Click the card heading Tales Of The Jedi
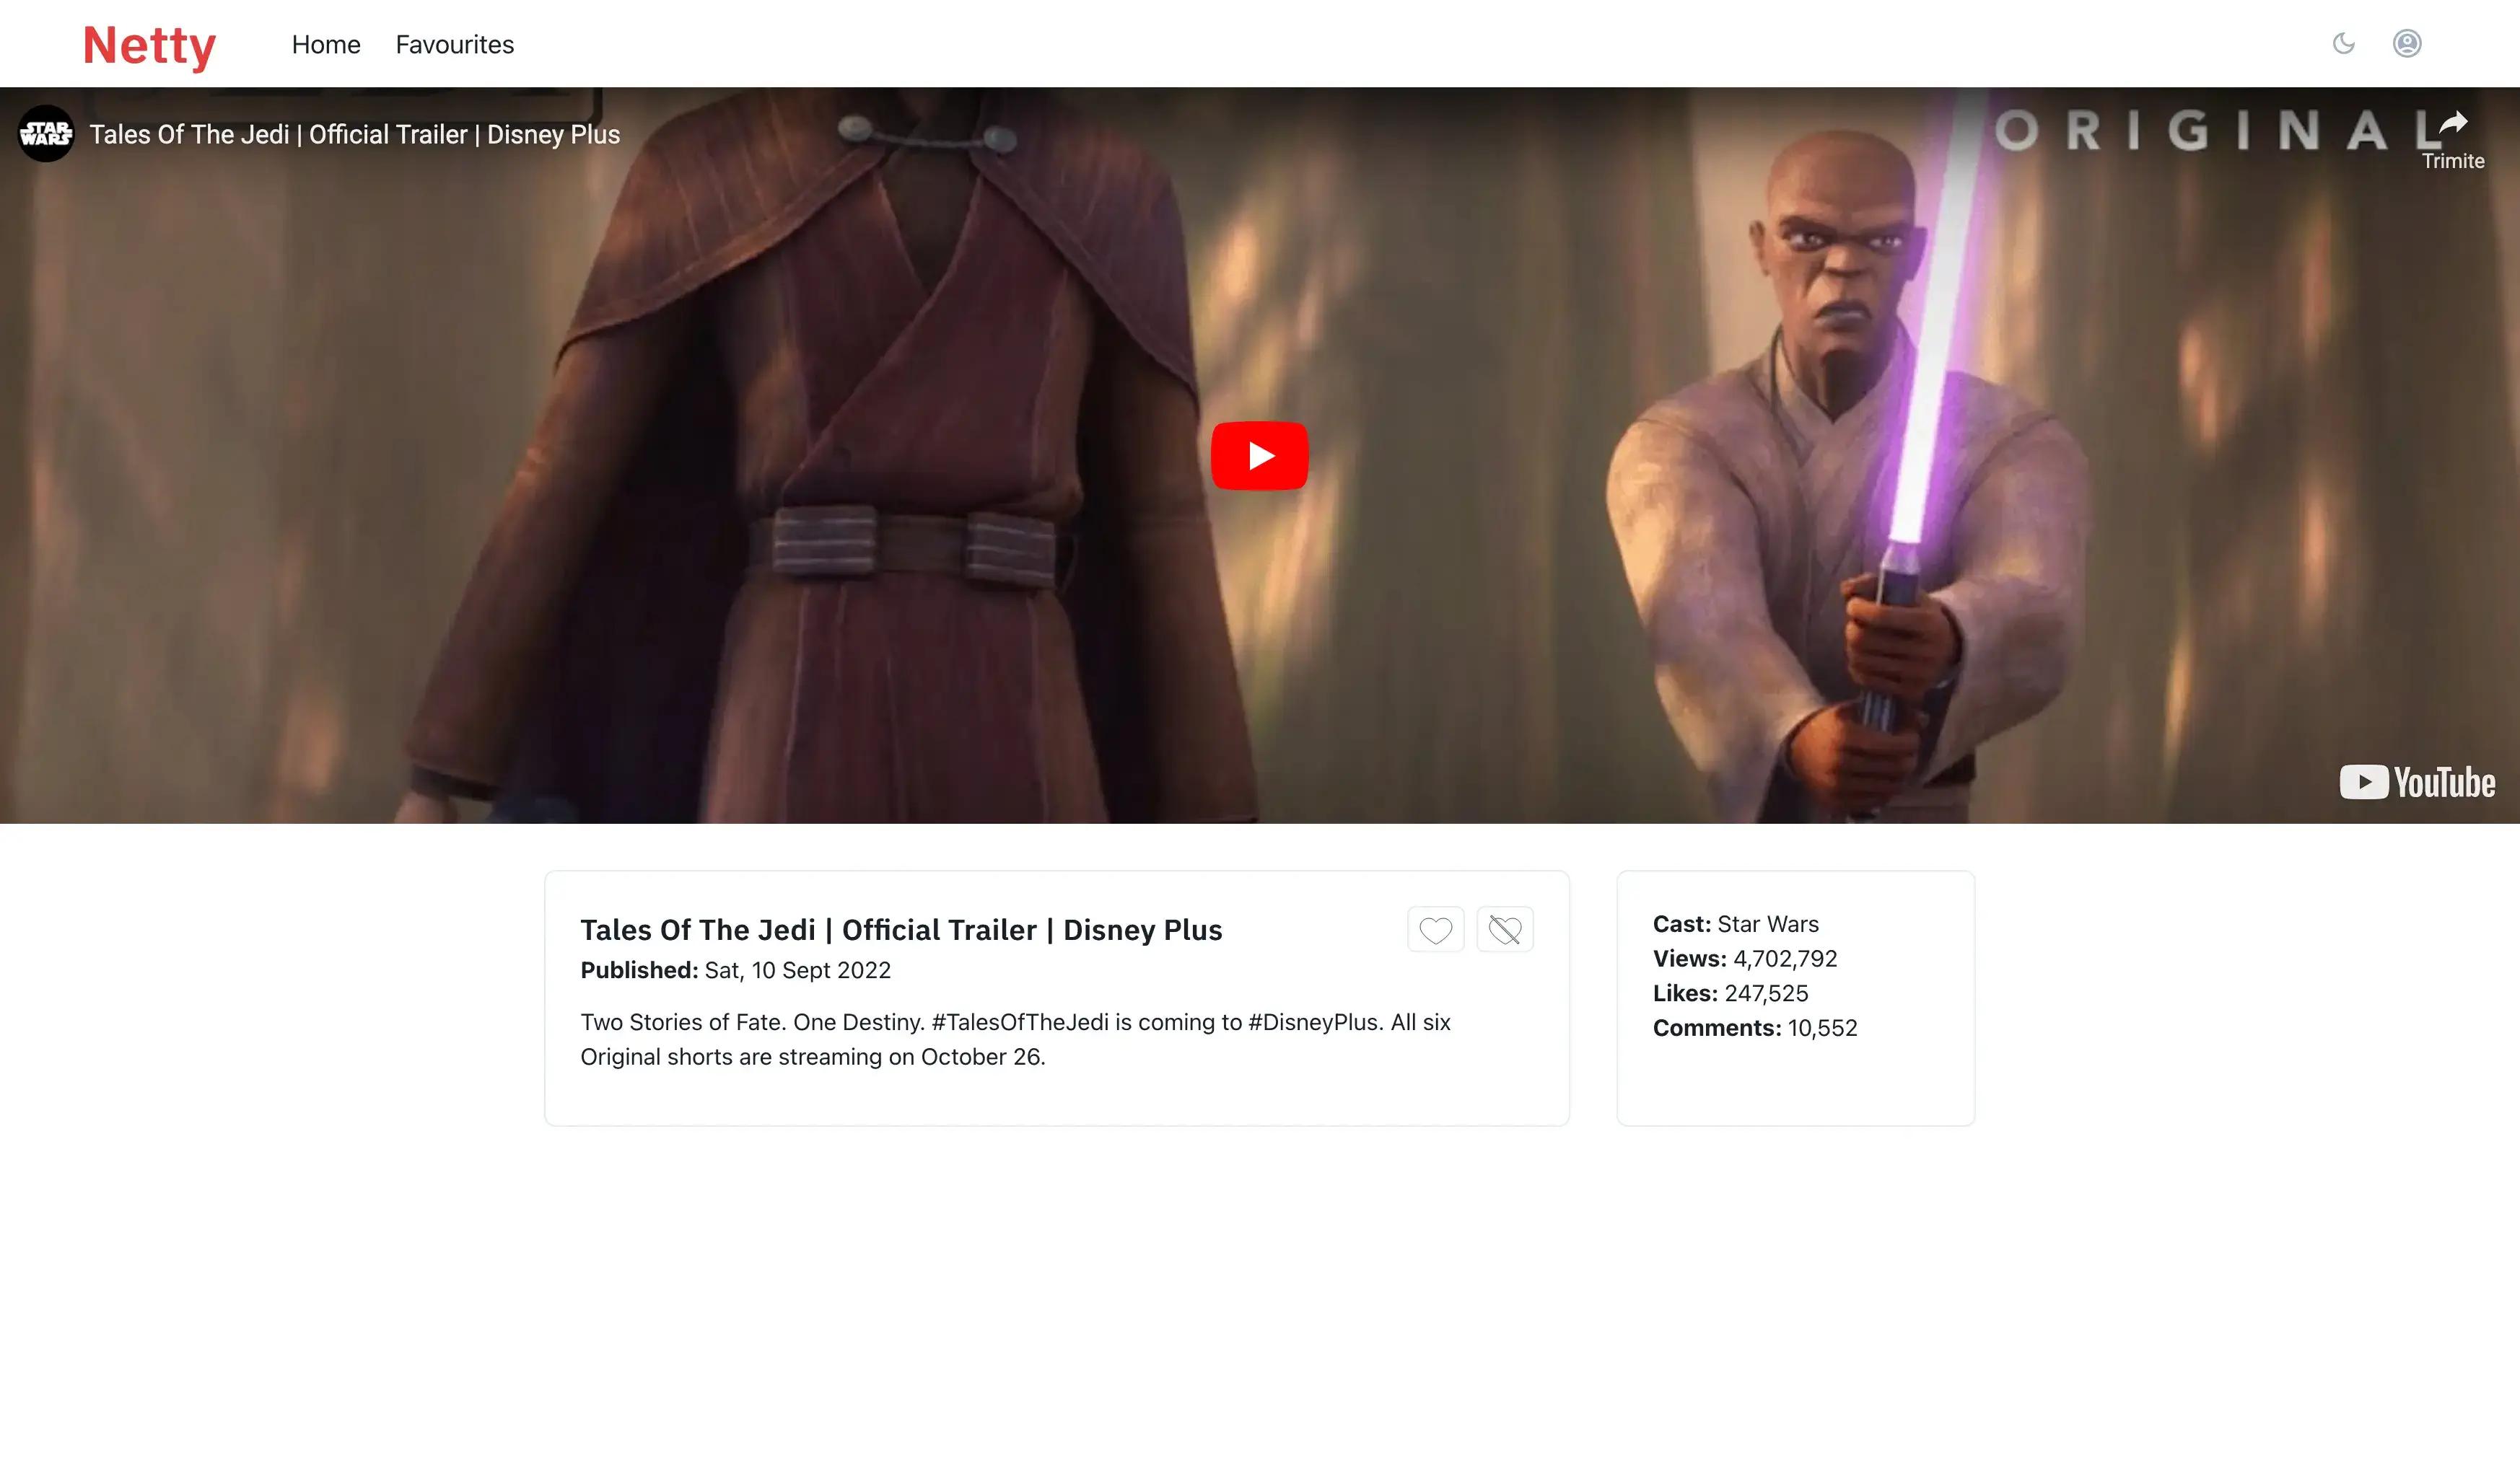The width and height of the screenshot is (2520, 1473). 900,931
